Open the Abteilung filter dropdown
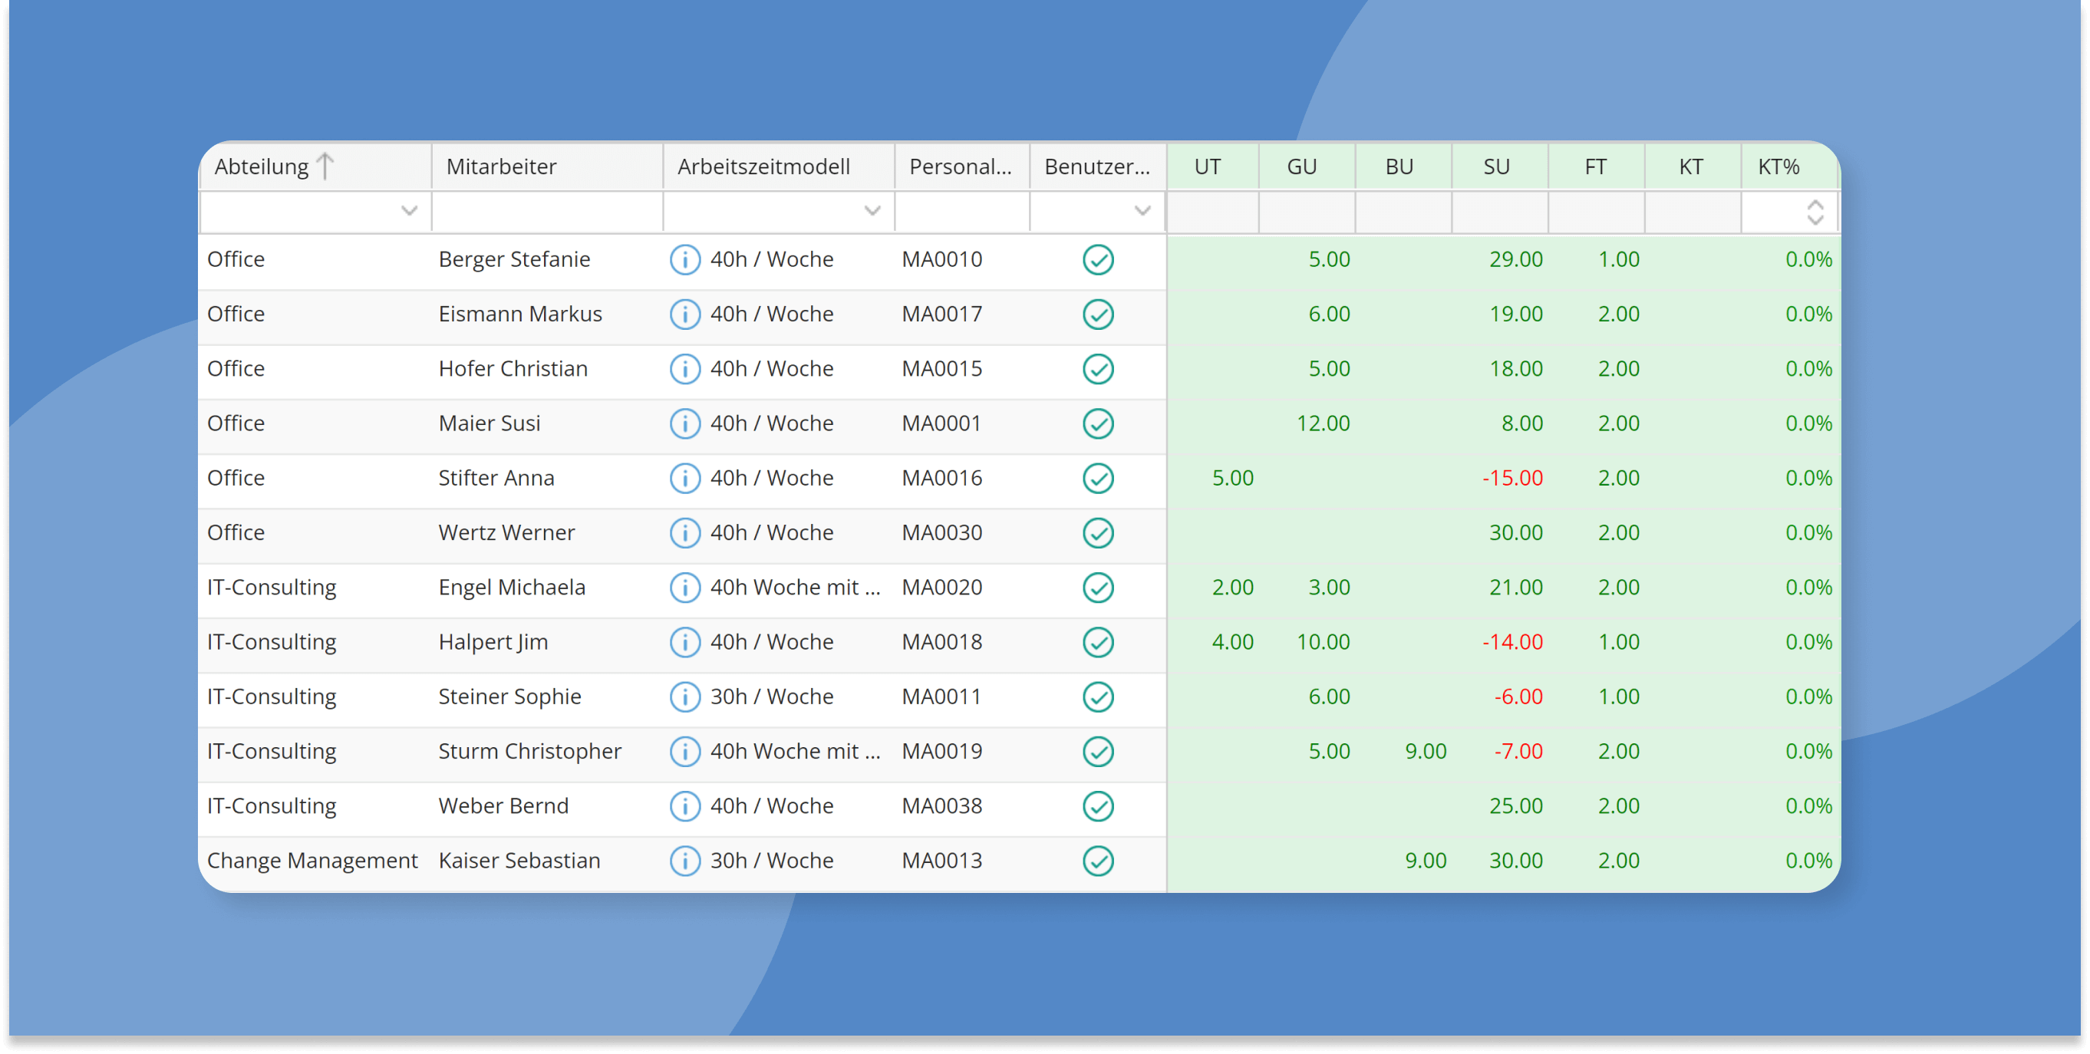 (409, 212)
